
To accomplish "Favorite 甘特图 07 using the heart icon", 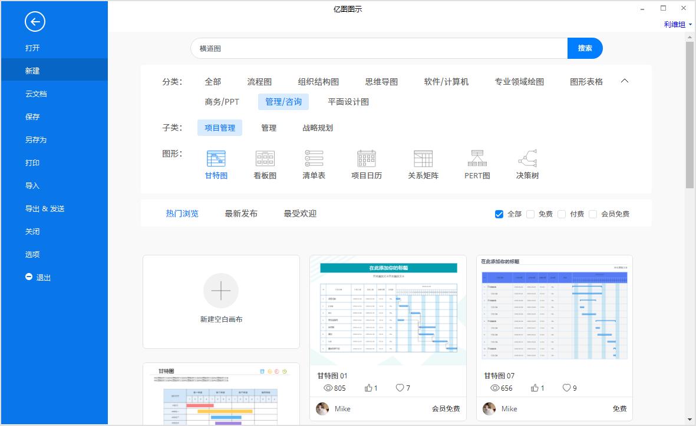I will coord(567,388).
